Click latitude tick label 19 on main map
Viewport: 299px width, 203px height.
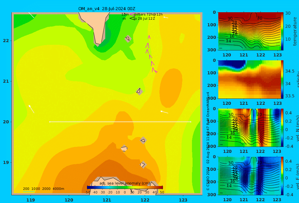click(6, 162)
